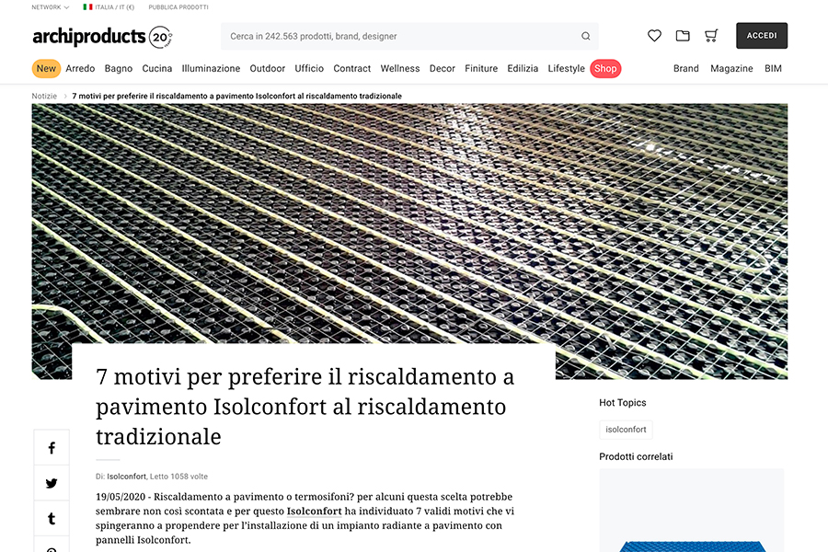Open the shopping cart icon
Viewport: 828px width, 552px height.
(x=711, y=36)
